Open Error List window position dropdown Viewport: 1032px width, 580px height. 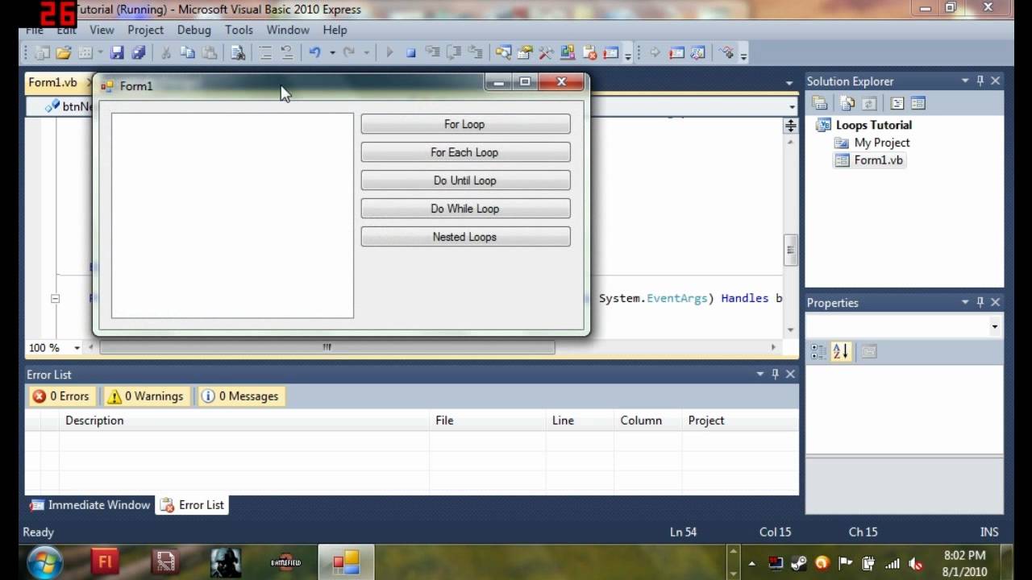(x=759, y=374)
